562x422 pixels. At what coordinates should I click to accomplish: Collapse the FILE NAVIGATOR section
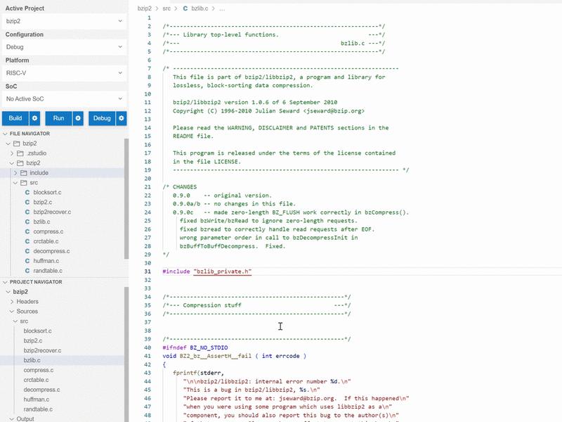(x=5, y=134)
